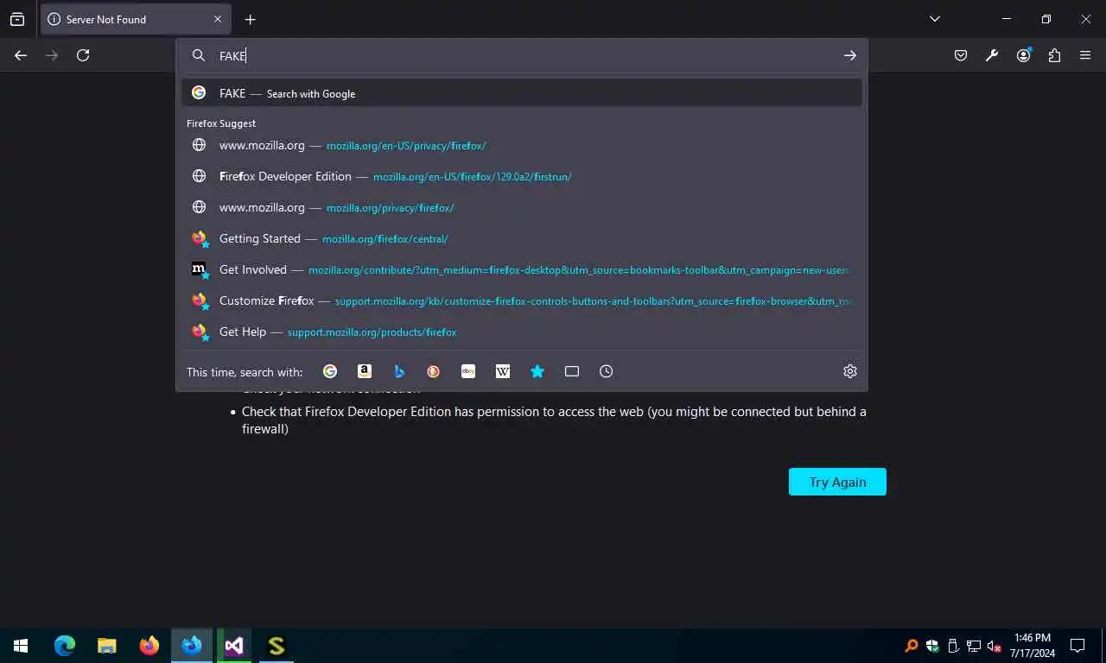Open File Explorer from taskbar
The height and width of the screenshot is (663, 1106).
pos(107,645)
